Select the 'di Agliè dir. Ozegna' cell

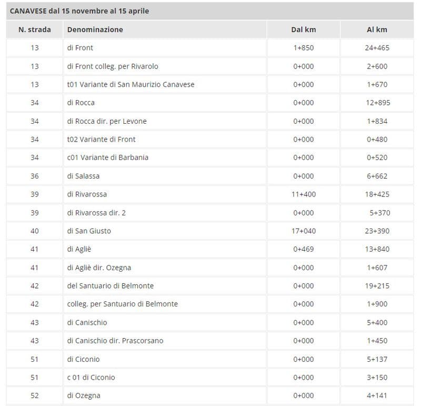99,268
